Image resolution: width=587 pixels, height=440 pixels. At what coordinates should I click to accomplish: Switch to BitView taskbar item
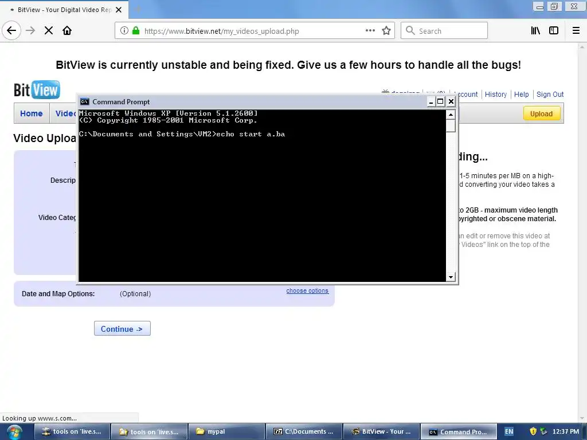(381, 432)
